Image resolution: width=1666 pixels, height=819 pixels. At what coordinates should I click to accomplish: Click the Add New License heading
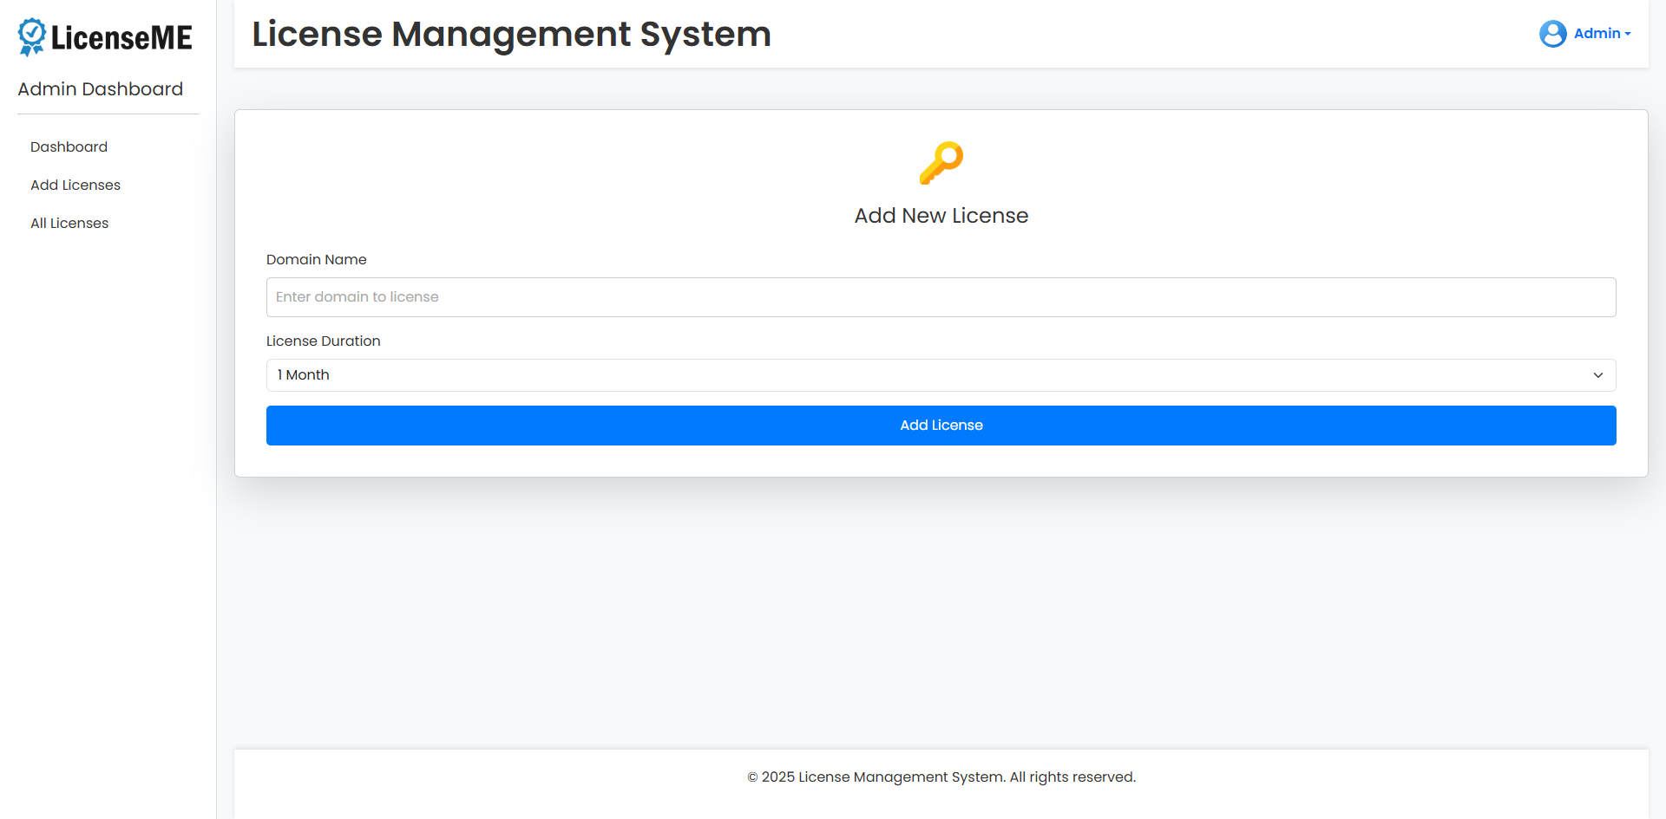pos(941,215)
